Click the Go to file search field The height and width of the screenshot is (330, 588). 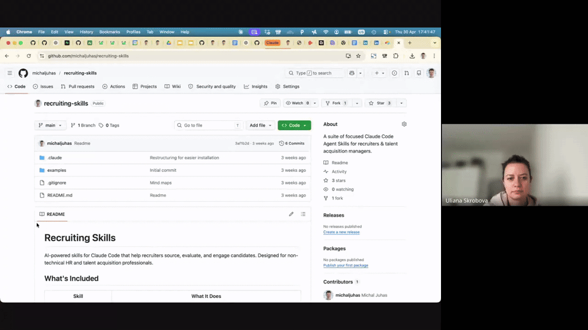208,125
